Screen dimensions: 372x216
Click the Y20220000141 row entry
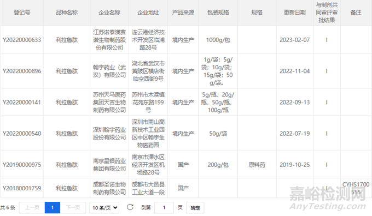(x=22, y=102)
